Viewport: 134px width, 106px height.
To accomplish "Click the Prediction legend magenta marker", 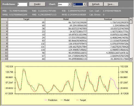I will tap(46, 100).
